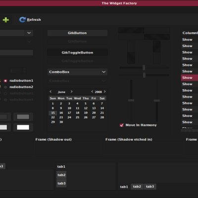This screenshot has height=198, width=198.
Task: Uncheck the Move In Harmony checkbox
Action: click(x=122, y=125)
